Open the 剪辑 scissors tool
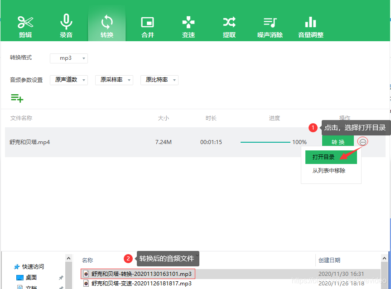The height and width of the screenshot is (289, 391). (x=25, y=26)
